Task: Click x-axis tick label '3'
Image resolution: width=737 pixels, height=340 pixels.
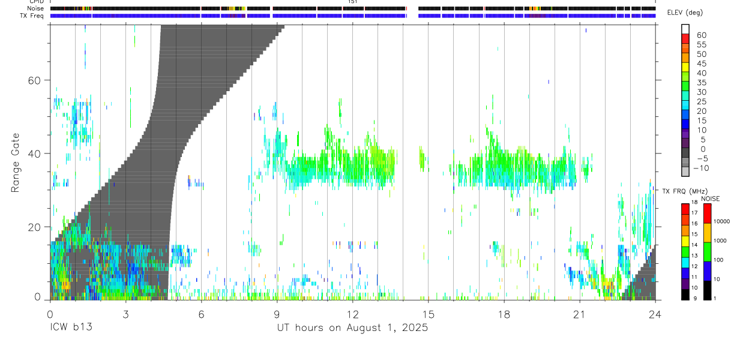Action: point(125,314)
